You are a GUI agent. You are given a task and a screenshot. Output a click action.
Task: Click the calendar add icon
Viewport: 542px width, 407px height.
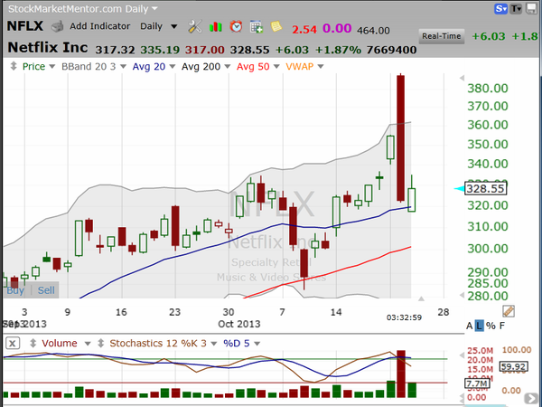257,26
